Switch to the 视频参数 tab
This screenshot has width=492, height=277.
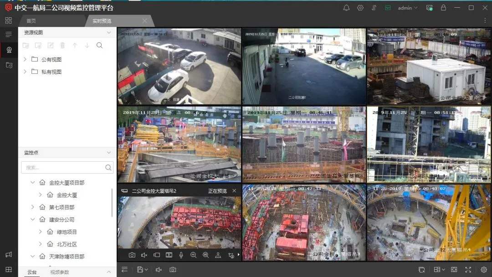point(59,272)
